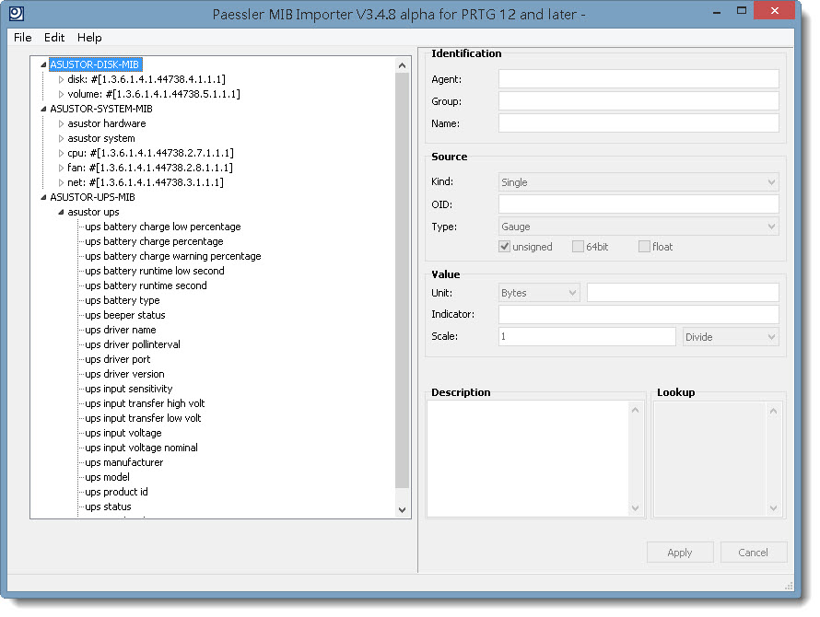
Task: Click the Apply button
Action: coord(680,553)
